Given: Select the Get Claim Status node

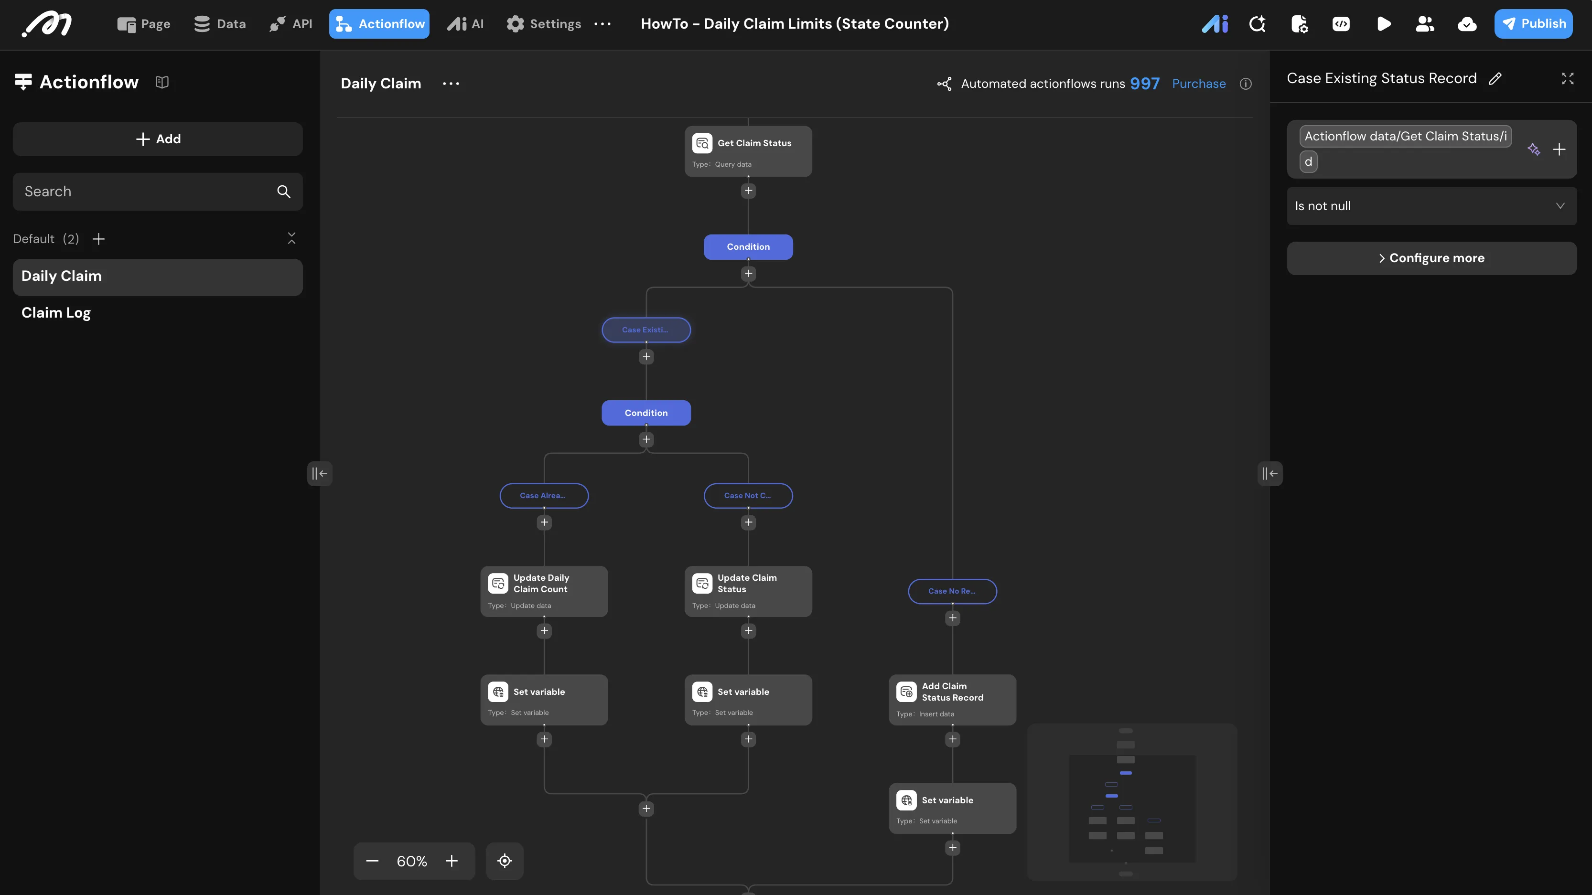Looking at the screenshot, I should click(x=748, y=151).
